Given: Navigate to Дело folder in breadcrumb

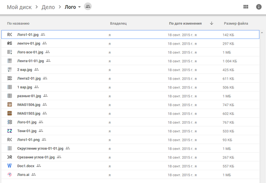Looking at the screenshot, I should pos(48,7).
